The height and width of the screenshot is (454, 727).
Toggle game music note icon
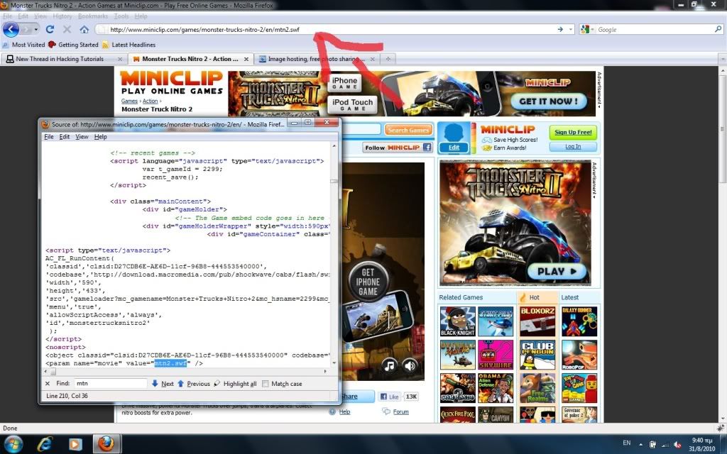click(390, 366)
